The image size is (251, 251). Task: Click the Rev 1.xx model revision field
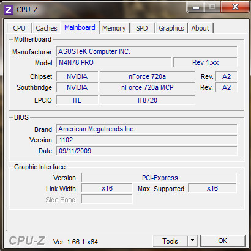(205, 62)
